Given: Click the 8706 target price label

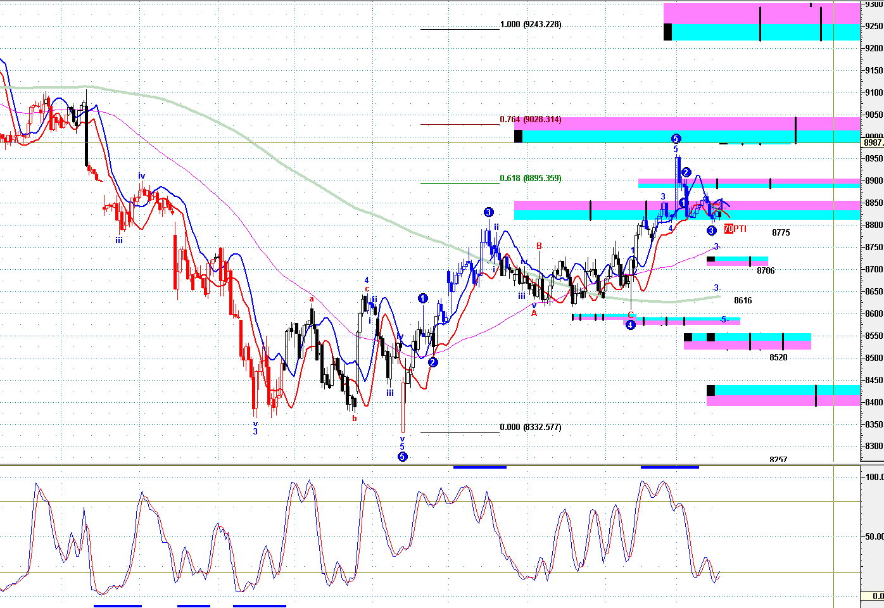Looking at the screenshot, I should tap(766, 270).
